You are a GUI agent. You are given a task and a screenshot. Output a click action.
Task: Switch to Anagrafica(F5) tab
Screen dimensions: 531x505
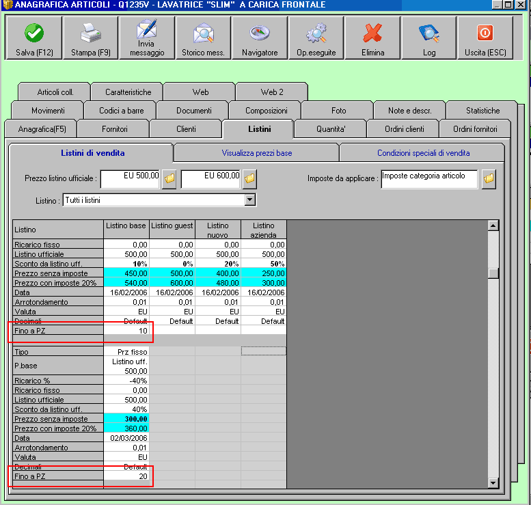(42, 128)
